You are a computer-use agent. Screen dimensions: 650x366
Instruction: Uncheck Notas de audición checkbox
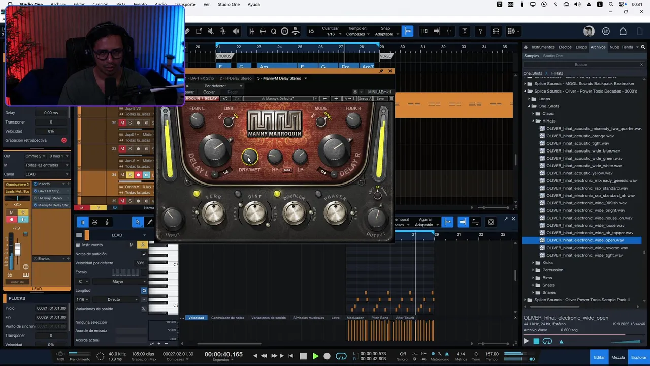pyautogui.click(x=144, y=254)
